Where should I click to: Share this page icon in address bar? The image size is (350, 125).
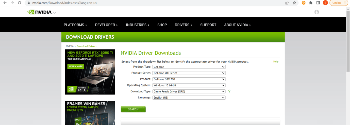pos(287,3)
